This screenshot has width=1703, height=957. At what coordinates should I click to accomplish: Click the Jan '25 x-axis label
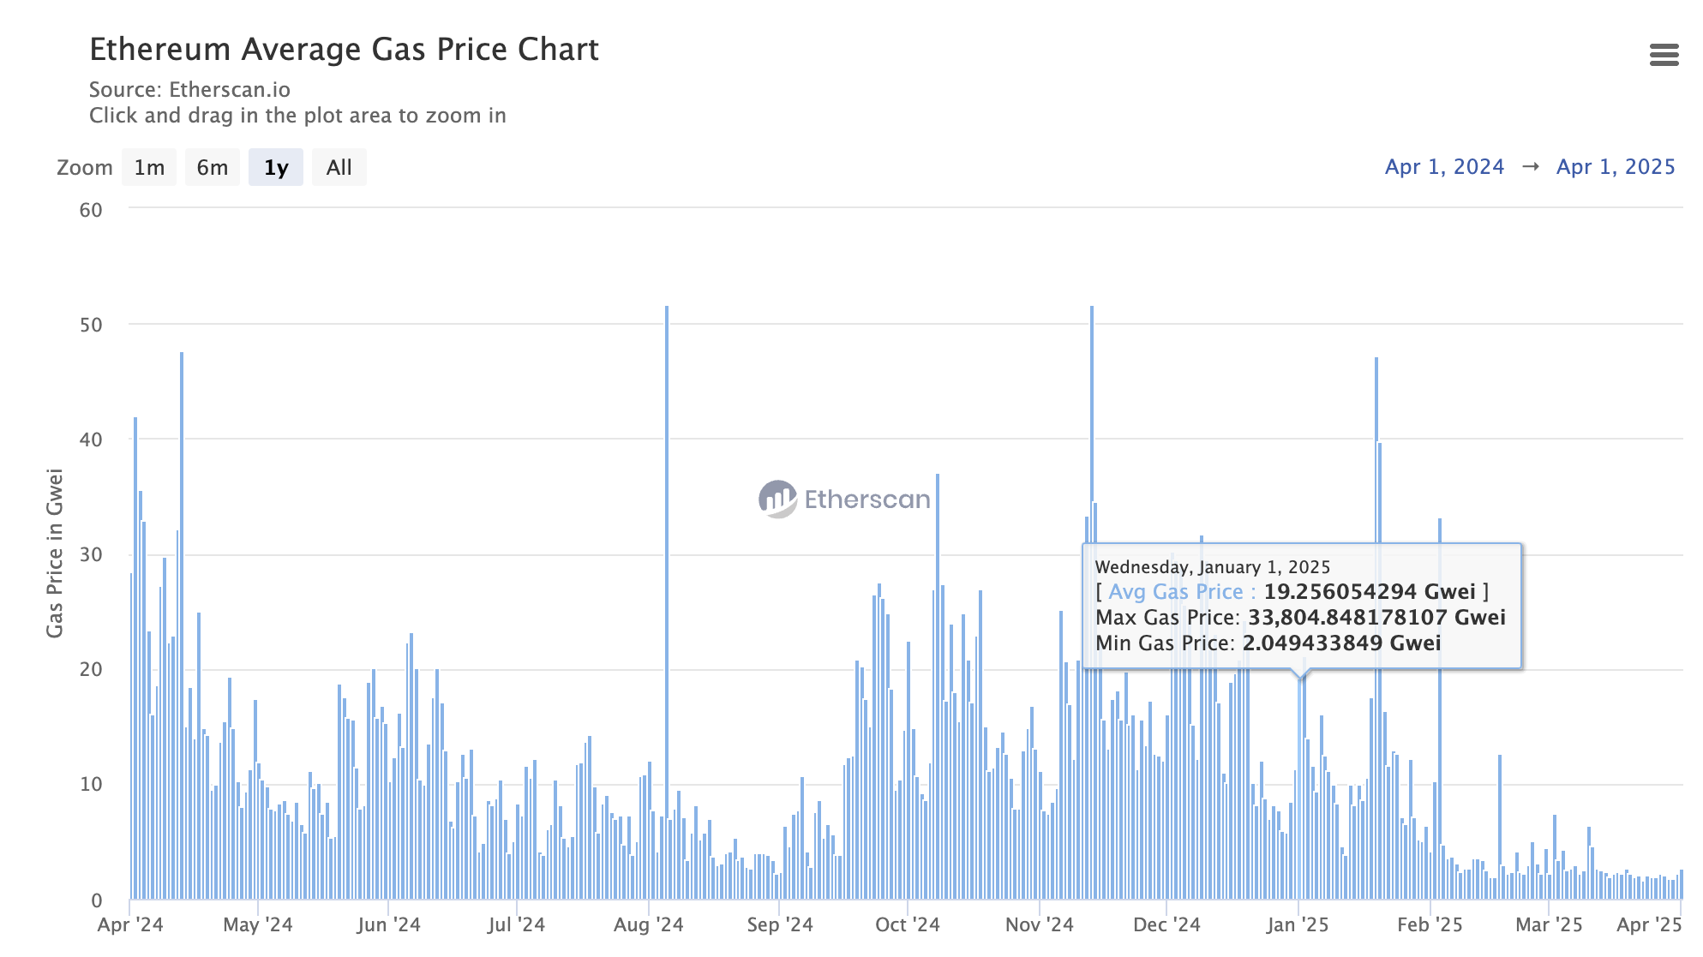(x=1298, y=925)
